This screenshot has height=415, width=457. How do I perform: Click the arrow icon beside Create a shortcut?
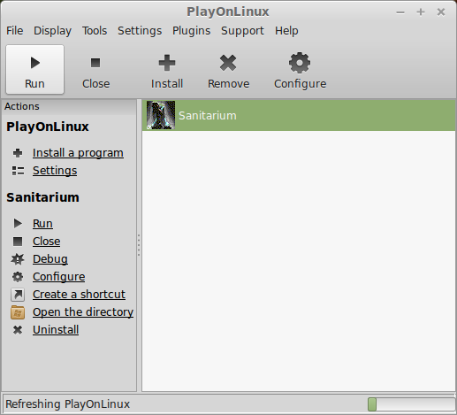[x=18, y=295]
